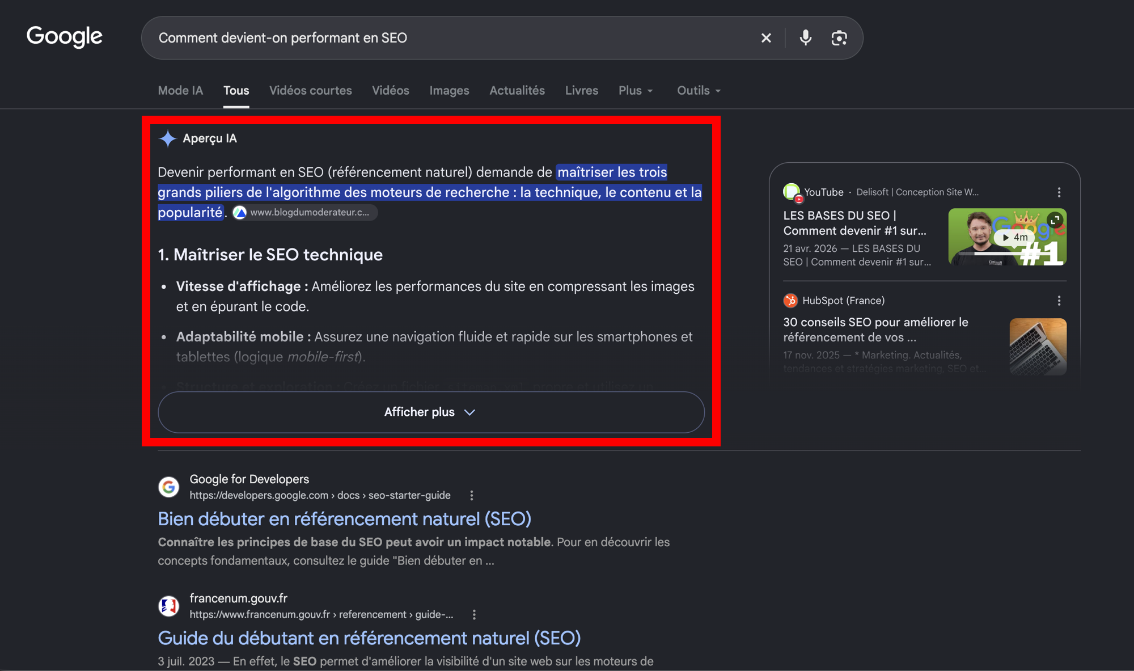
Task: Click the francenum.gouv.fr favicon
Action: (x=169, y=606)
